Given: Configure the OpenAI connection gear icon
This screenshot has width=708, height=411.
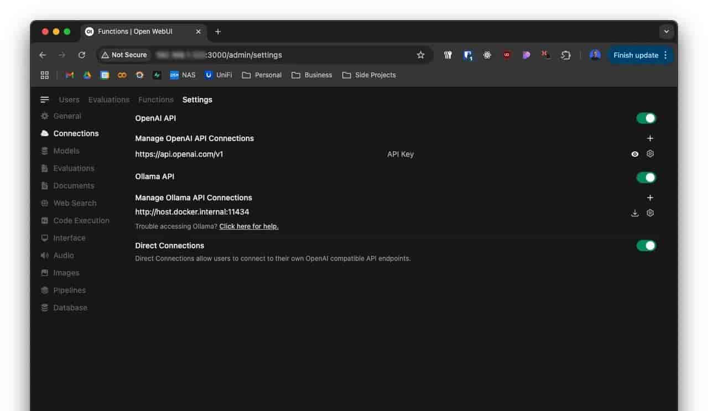Looking at the screenshot, I should click(x=650, y=154).
